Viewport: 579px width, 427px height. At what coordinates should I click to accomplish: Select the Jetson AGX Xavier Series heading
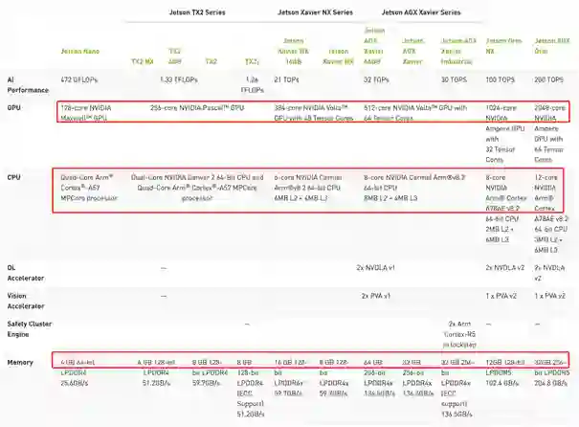tap(421, 12)
